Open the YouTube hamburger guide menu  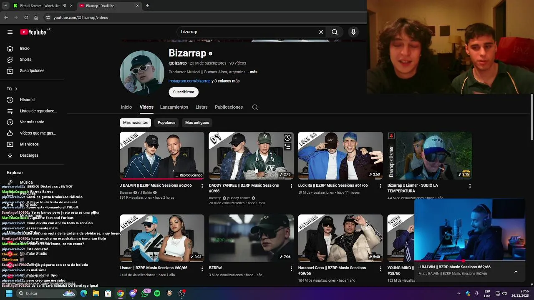pos(10,32)
